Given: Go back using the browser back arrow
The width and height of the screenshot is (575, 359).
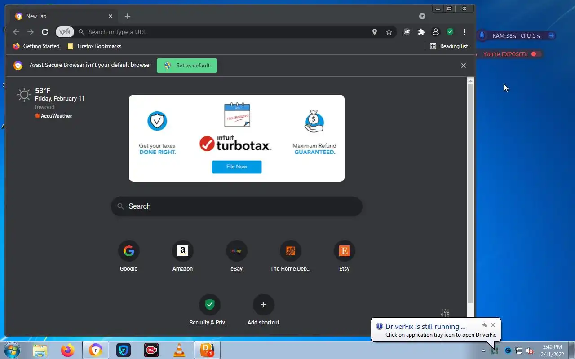Looking at the screenshot, I should tap(16, 32).
